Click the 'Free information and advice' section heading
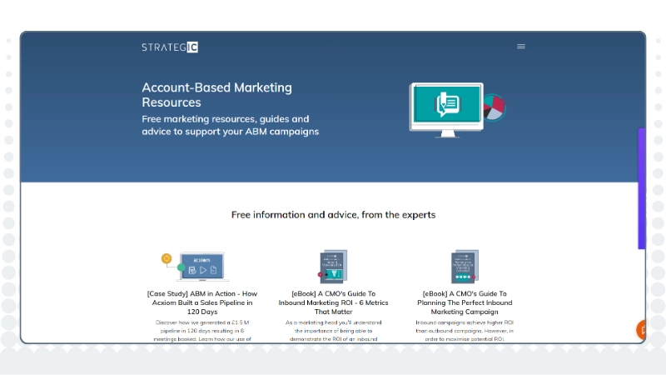The width and height of the screenshot is (666, 375). 333,215
